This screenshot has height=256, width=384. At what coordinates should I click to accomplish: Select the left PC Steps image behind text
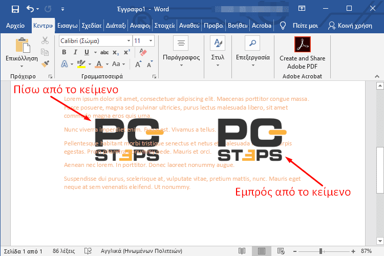tap(129, 140)
